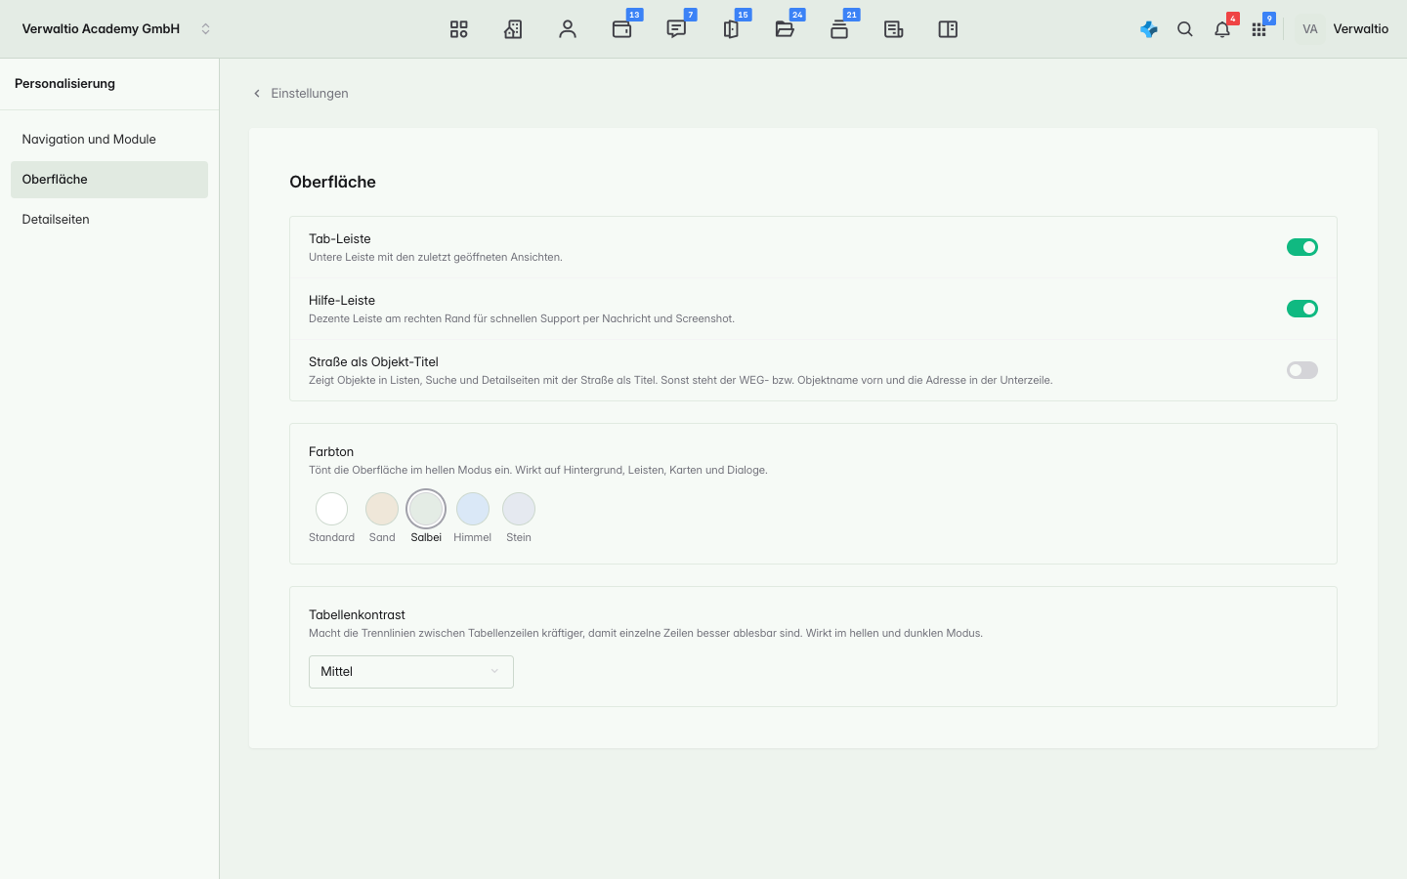Expand the Verwaltio Academy GmbH company switcher
The image size is (1407, 879).
[116, 29]
